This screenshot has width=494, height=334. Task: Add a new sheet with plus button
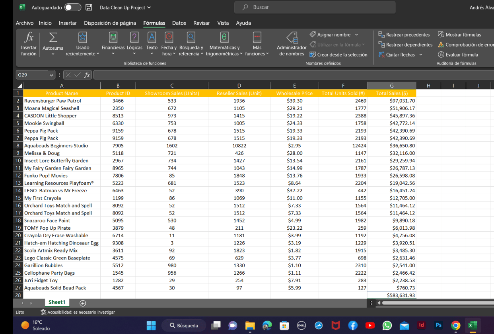pos(83,303)
